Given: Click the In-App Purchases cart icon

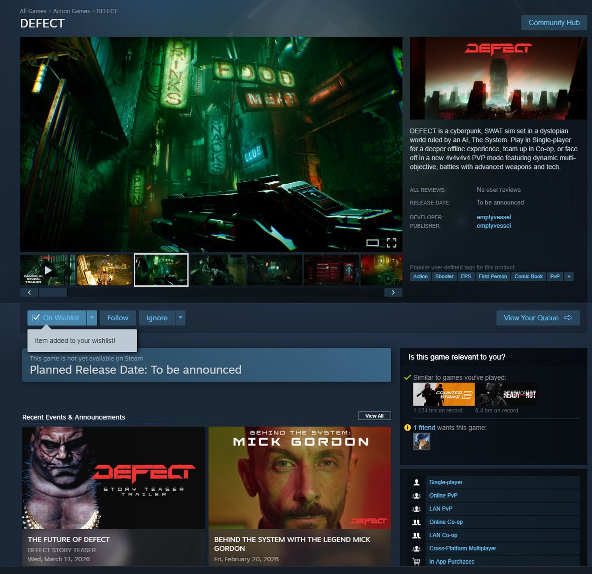Looking at the screenshot, I should [416, 562].
